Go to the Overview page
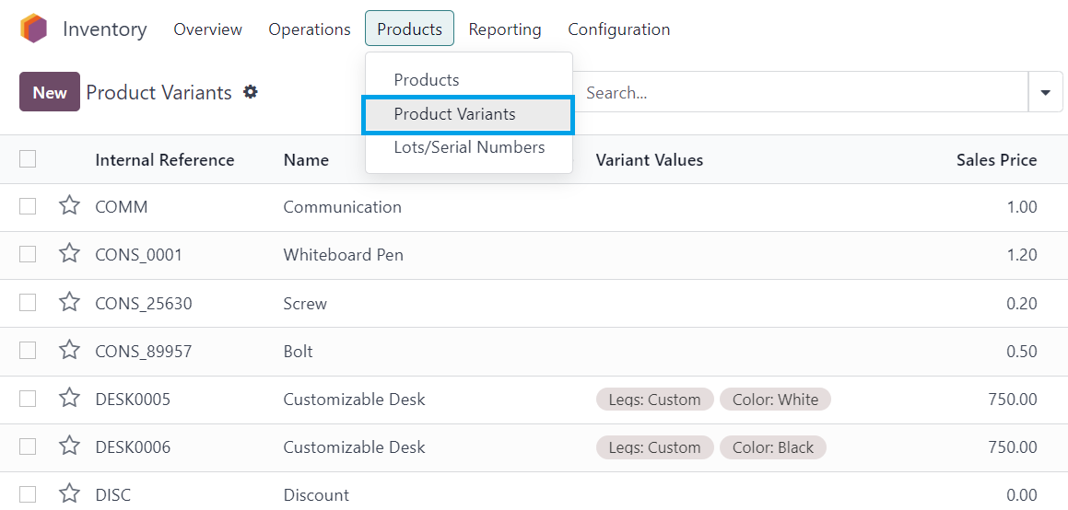 pyautogui.click(x=207, y=29)
